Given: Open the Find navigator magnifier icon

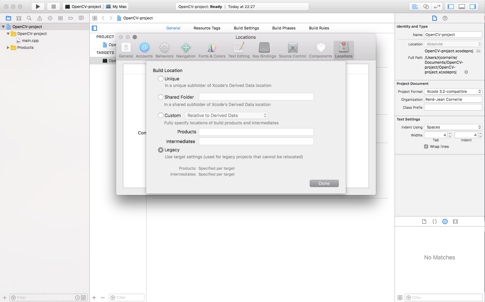Looking at the screenshot, I should click(29, 18).
